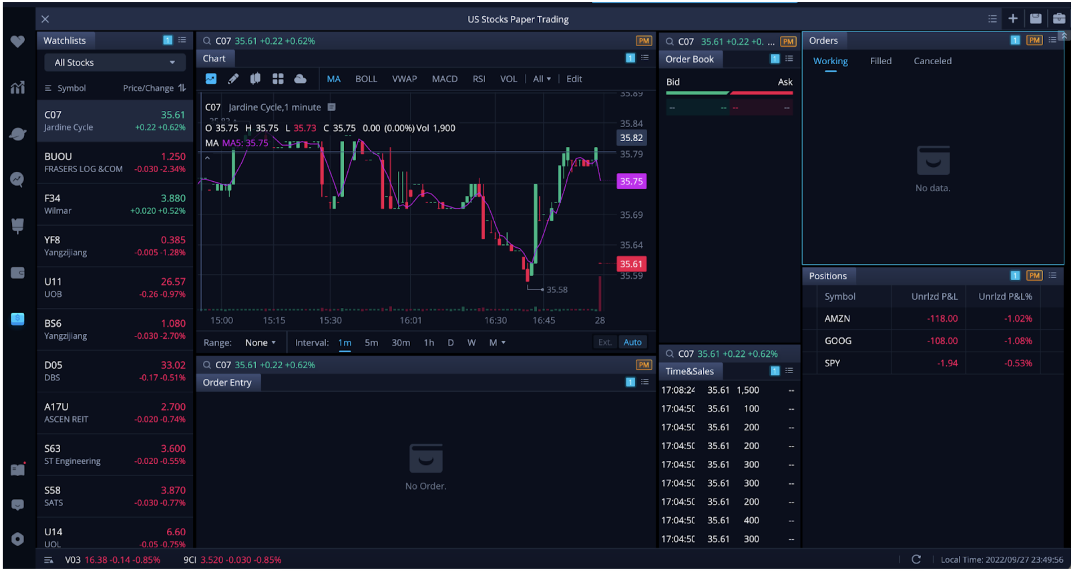
Task: Set chart interval to W
Action: click(471, 342)
